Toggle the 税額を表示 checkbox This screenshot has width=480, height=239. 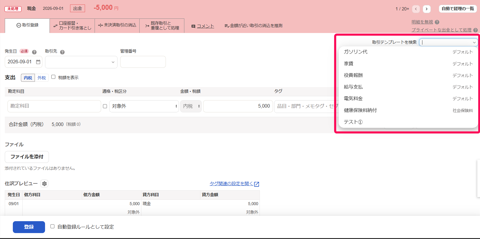click(53, 77)
